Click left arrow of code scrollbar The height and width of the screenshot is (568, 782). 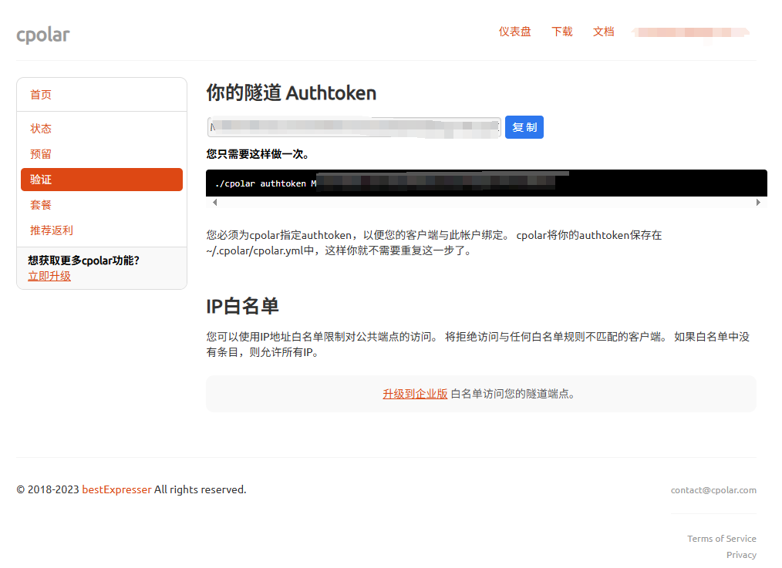(x=215, y=202)
